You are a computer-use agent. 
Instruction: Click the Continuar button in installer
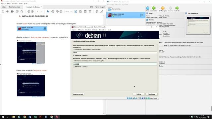[152, 94]
